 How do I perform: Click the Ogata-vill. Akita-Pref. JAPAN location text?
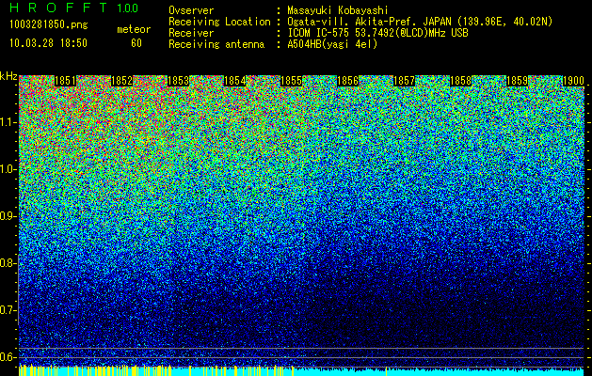420,22
